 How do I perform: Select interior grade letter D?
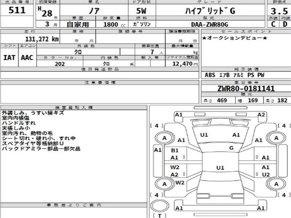tap(285, 24)
